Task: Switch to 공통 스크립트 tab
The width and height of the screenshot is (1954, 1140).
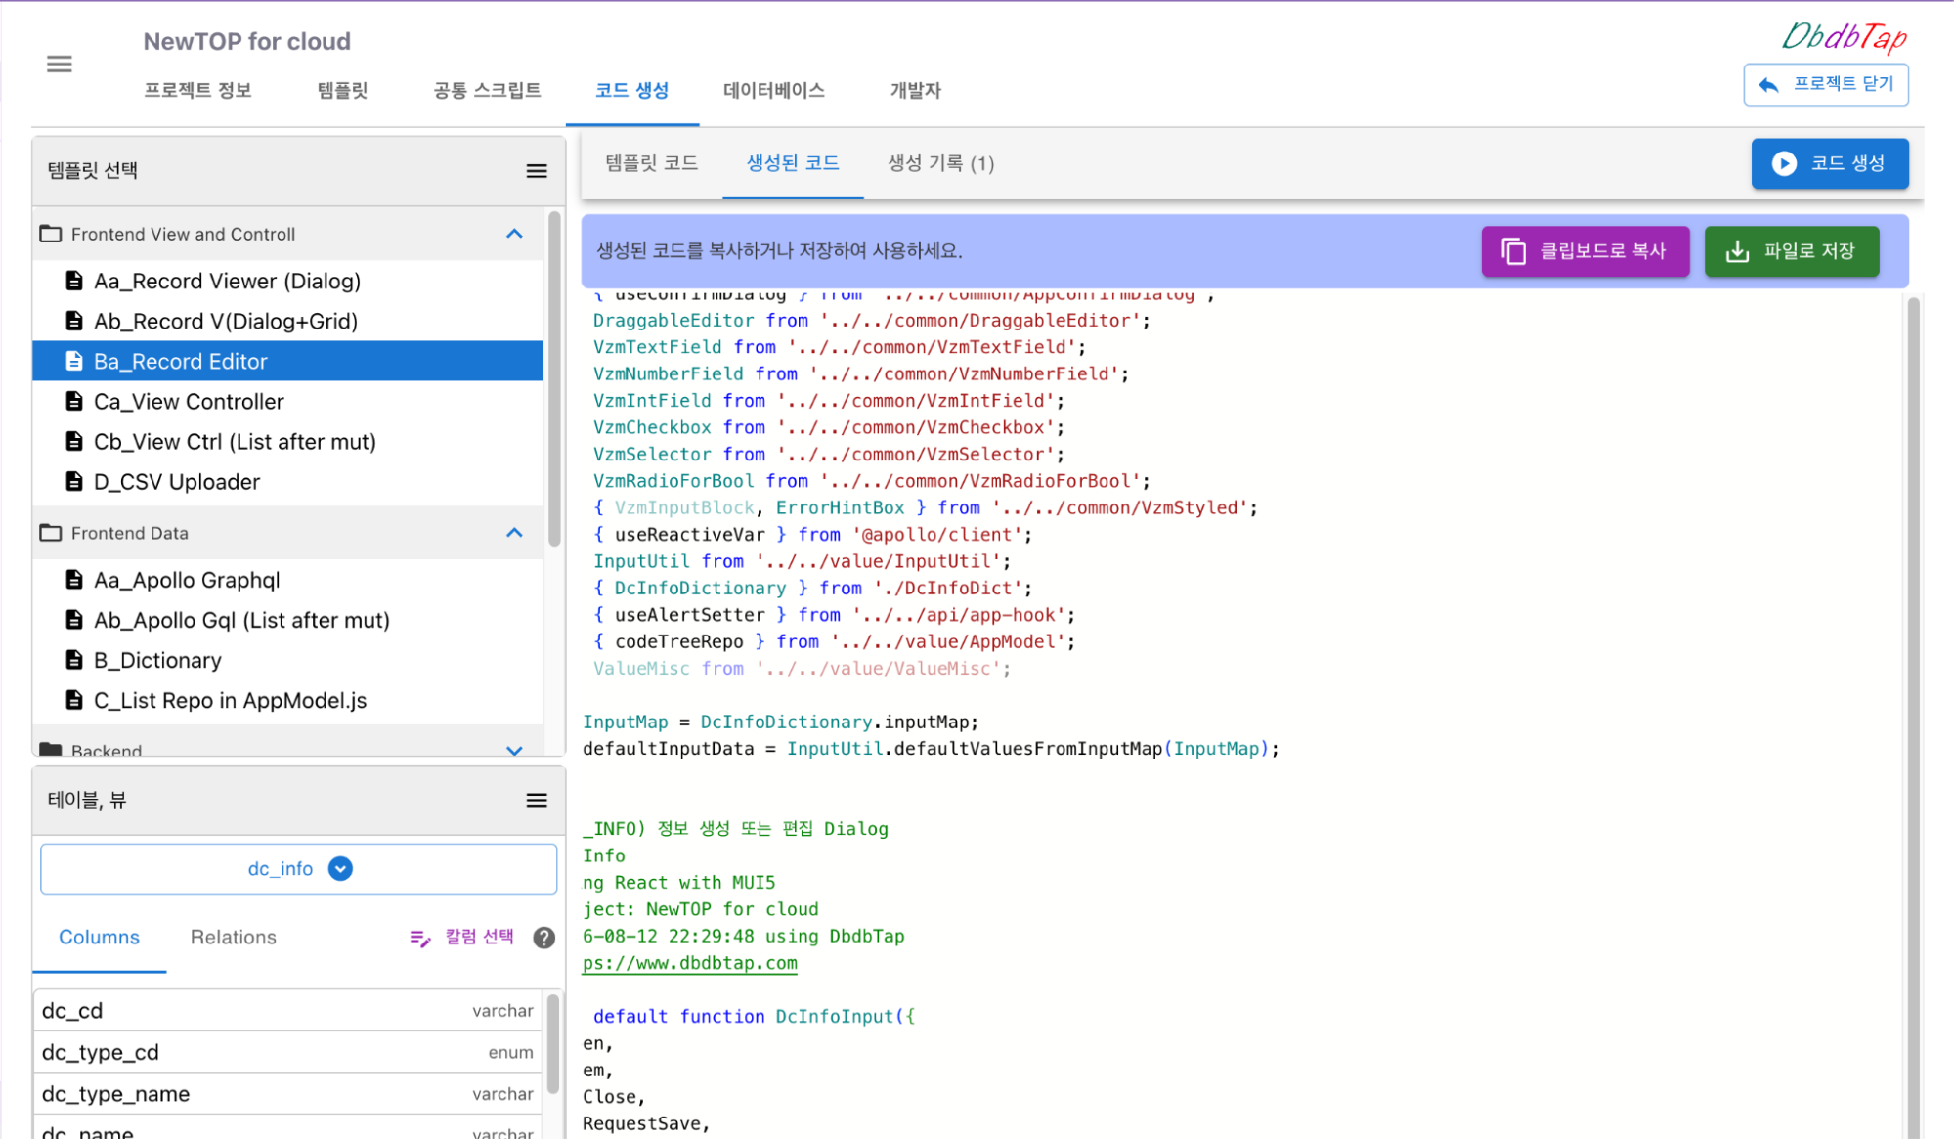Action: click(x=487, y=91)
